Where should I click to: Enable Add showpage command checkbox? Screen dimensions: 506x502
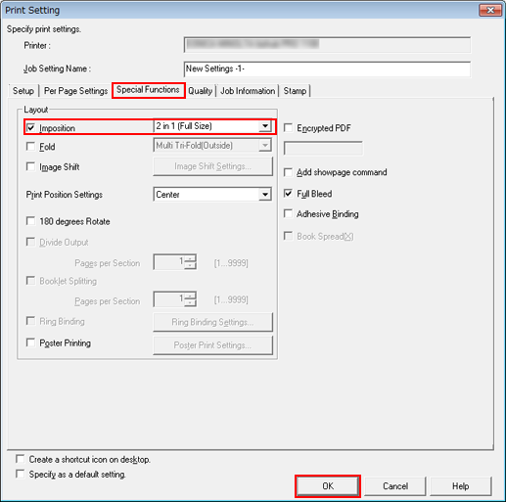[288, 172]
